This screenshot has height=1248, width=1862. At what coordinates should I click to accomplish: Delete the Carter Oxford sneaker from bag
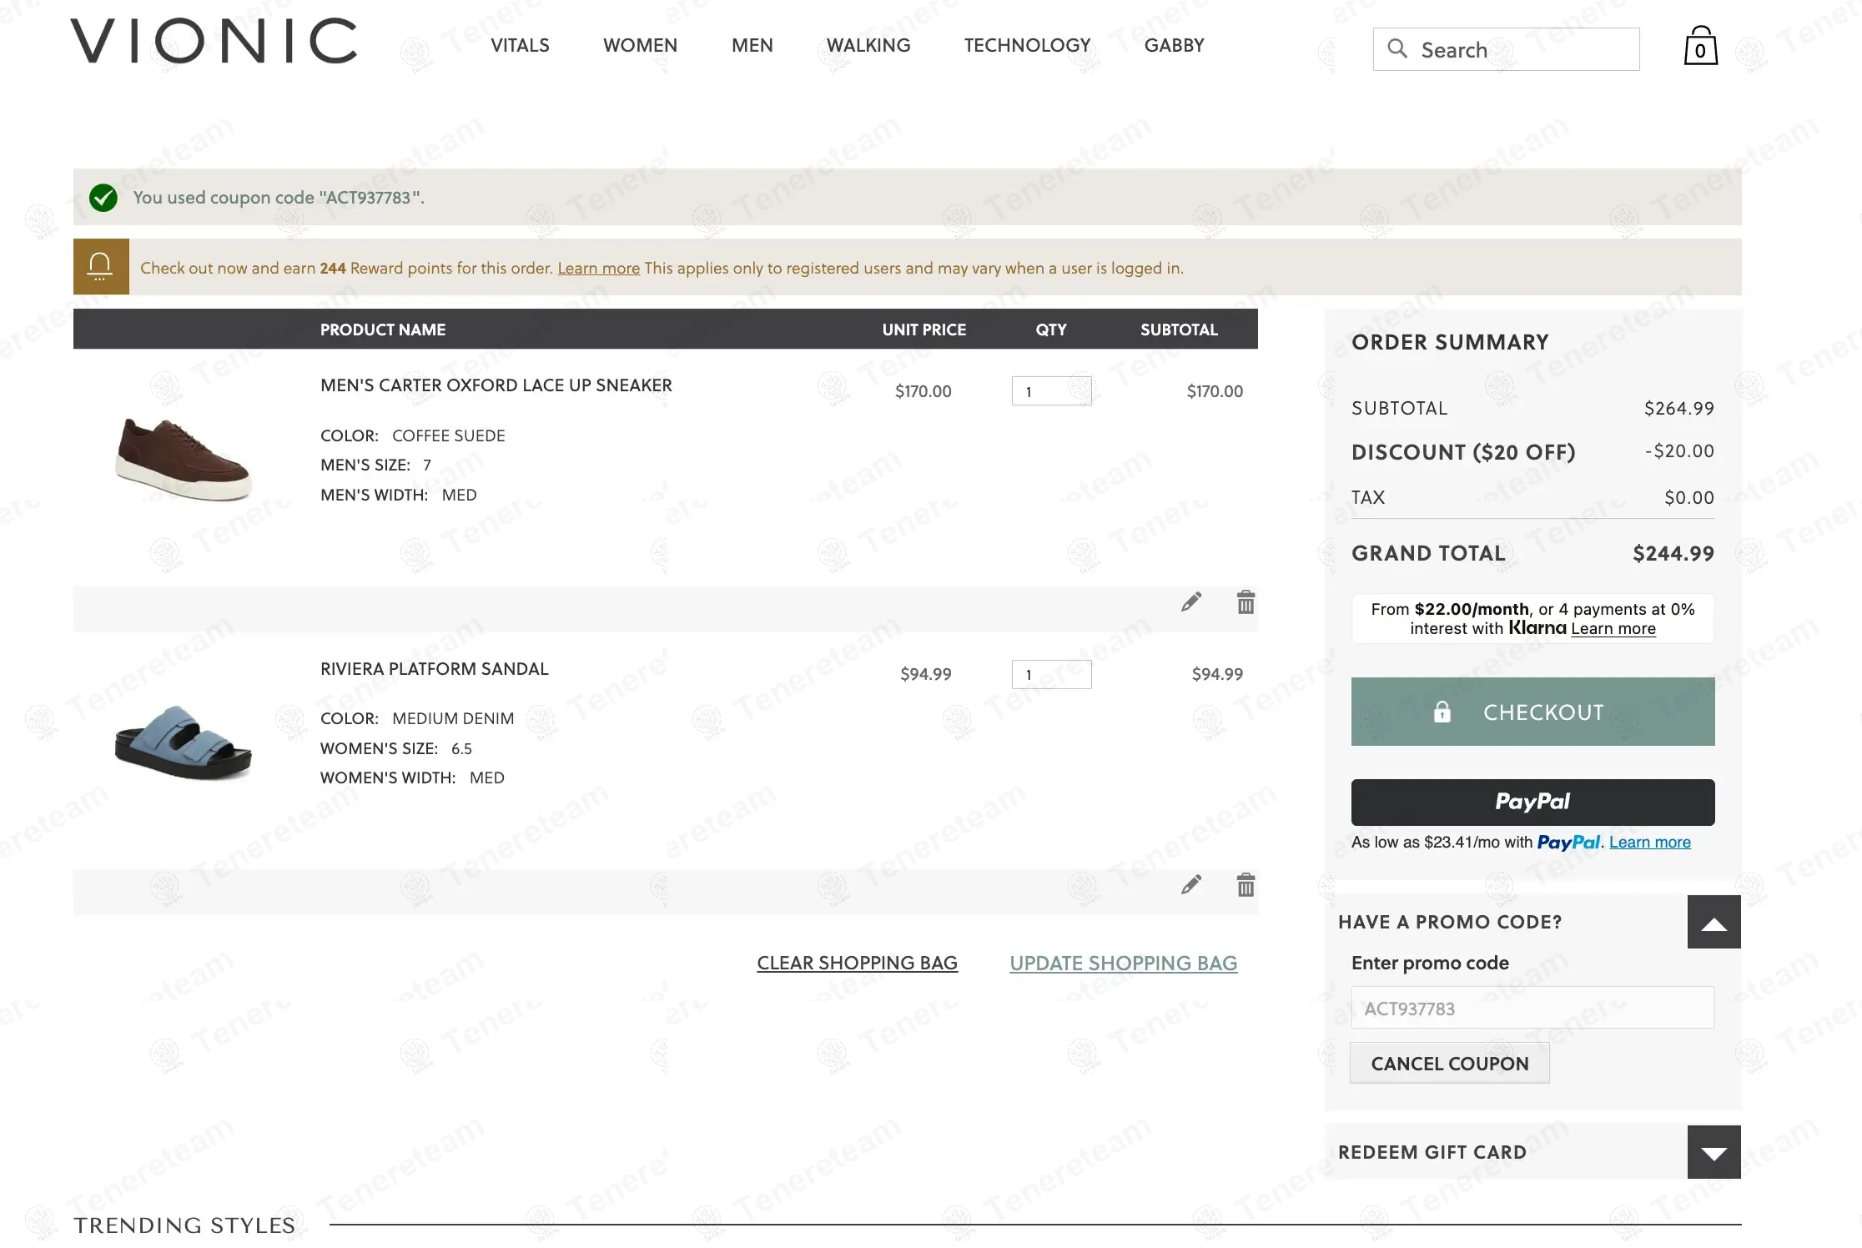point(1246,601)
